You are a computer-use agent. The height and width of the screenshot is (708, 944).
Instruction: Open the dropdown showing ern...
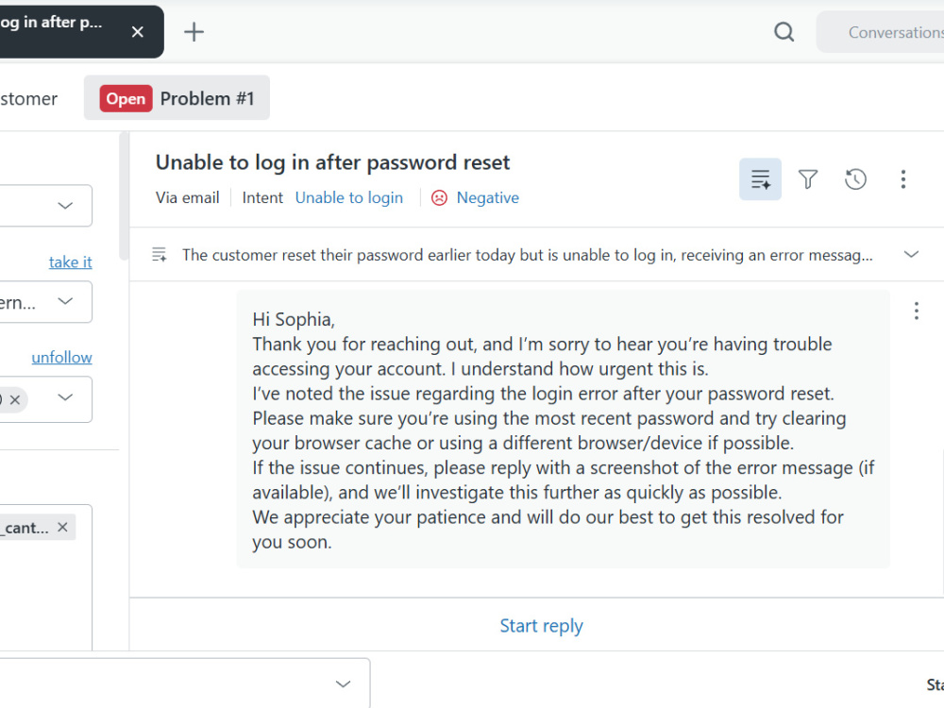43,302
